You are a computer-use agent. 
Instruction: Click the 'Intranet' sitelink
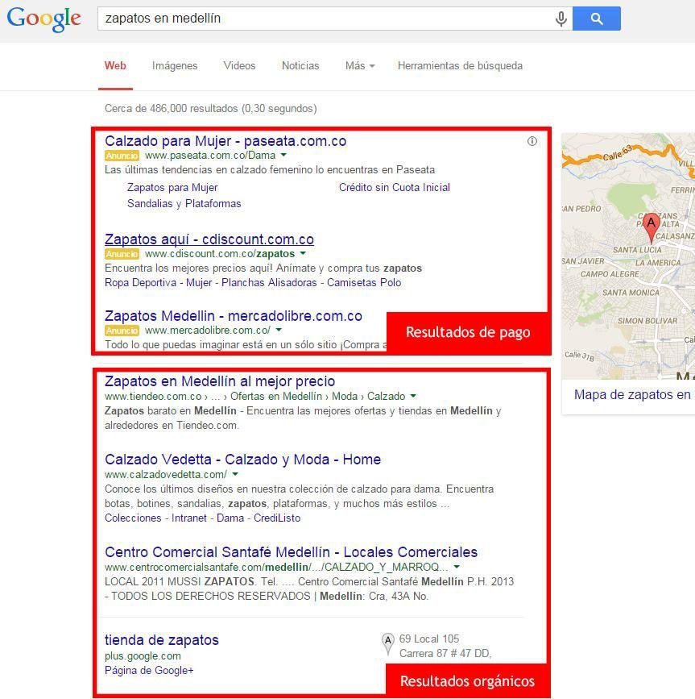189,518
